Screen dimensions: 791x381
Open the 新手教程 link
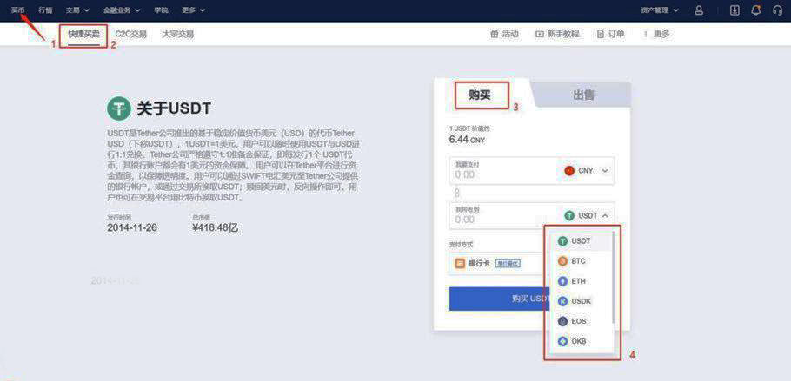coord(557,34)
